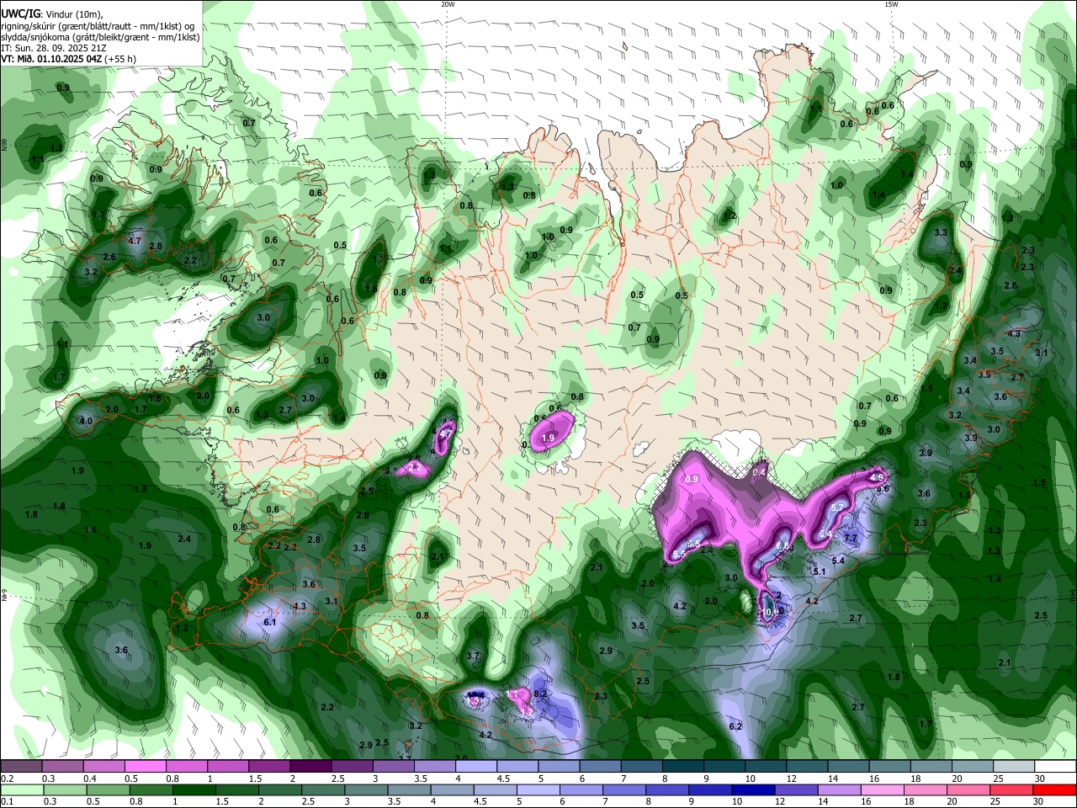This screenshot has width=1077, height=808.
Task: Pick the crimson 25–30 rain legend swatch
Action: click(1010, 789)
